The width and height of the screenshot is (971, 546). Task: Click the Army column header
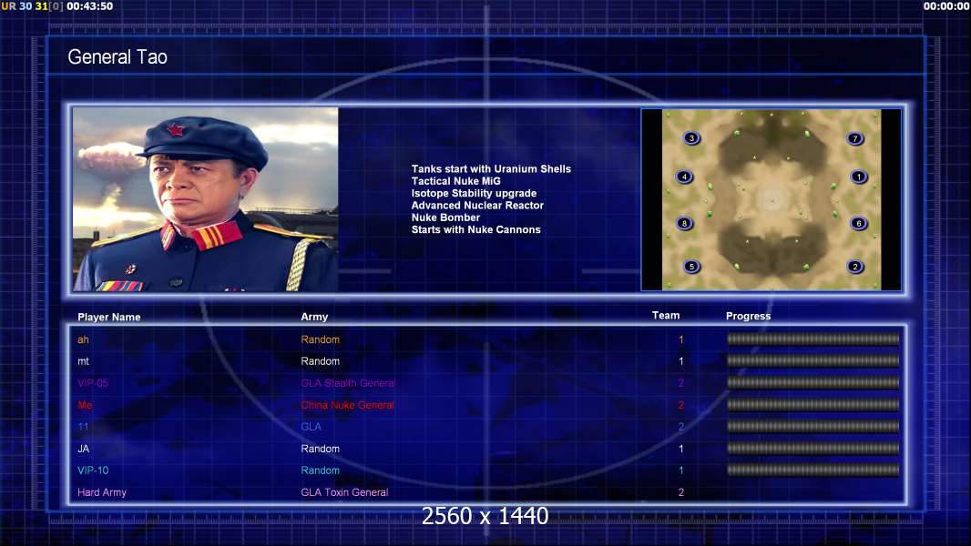coord(314,317)
